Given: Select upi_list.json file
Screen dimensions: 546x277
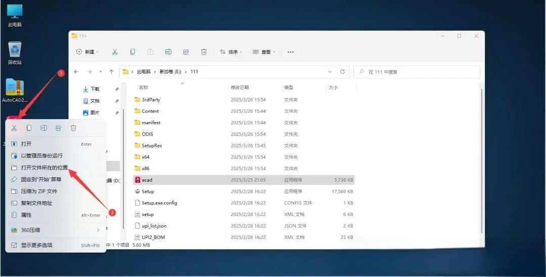Looking at the screenshot, I should (x=244, y=226).
